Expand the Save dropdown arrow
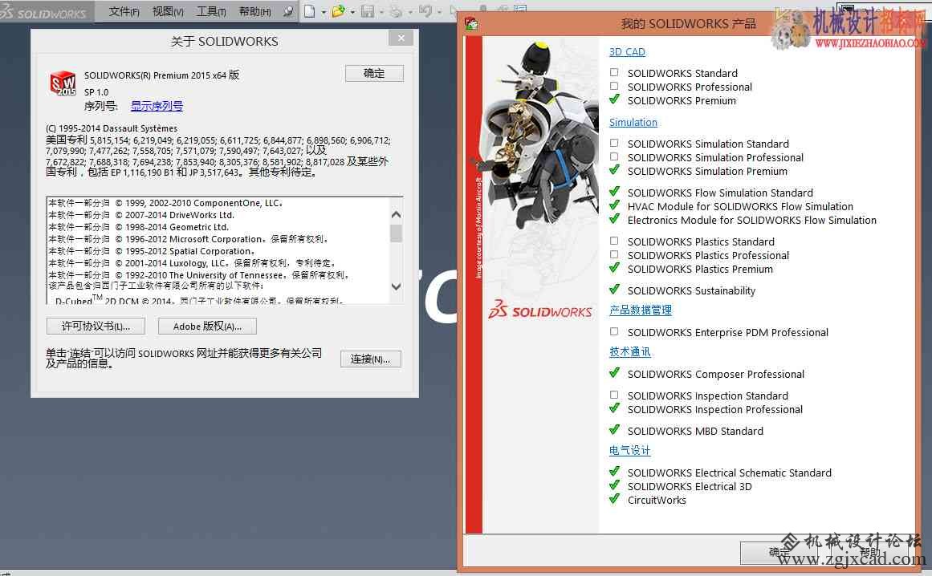 381,12
